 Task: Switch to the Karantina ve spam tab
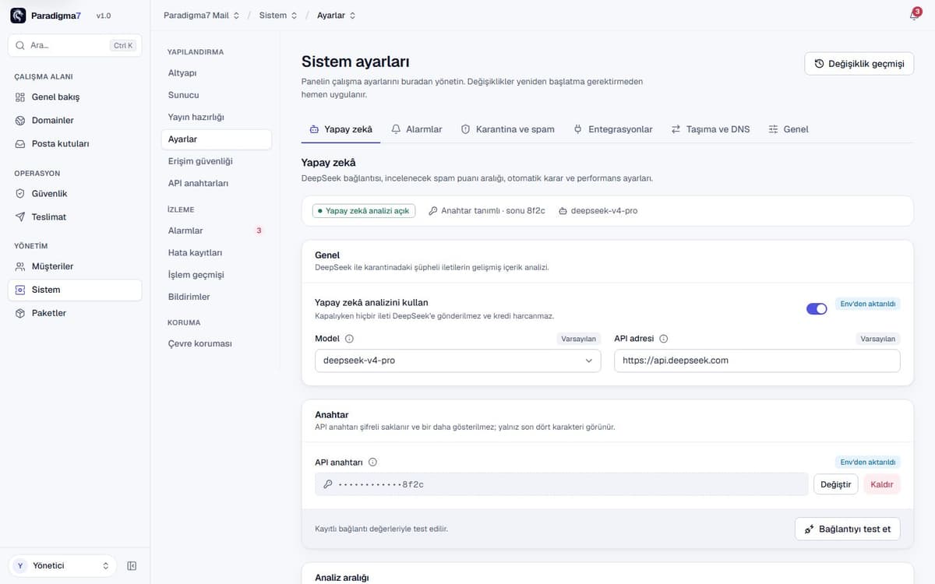508,129
